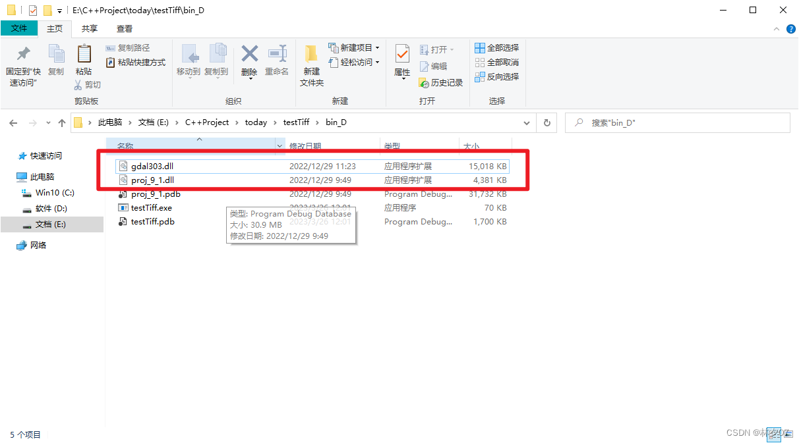Viewport: 799px width, 443px height.
Task: Sort by the Name (名称) column header
Action: [125, 146]
